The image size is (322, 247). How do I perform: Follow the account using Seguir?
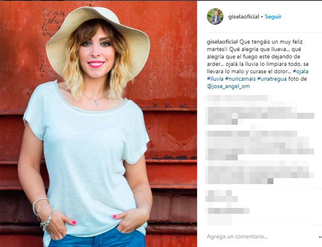pyautogui.click(x=273, y=17)
